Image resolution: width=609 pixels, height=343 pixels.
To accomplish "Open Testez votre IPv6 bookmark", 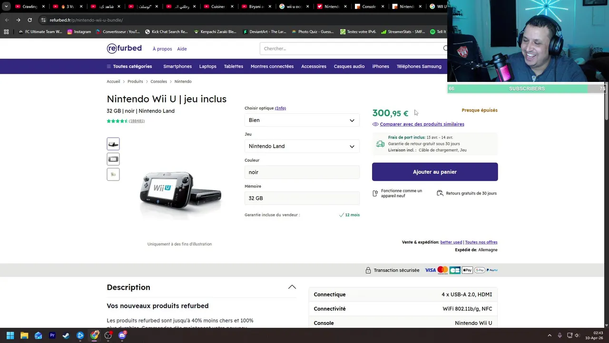I will [x=358, y=32].
